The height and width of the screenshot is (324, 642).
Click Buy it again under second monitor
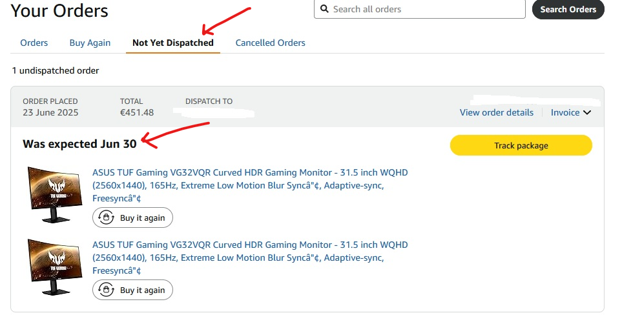(x=132, y=290)
